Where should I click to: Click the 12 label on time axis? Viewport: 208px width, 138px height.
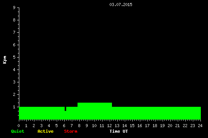109,126
